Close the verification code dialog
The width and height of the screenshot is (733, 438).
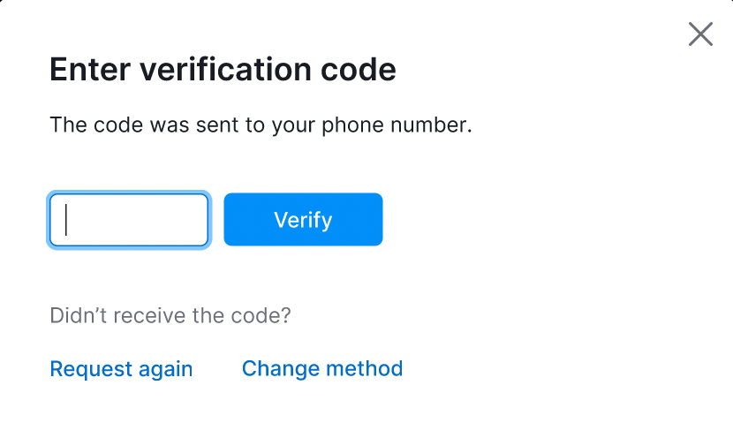click(700, 34)
